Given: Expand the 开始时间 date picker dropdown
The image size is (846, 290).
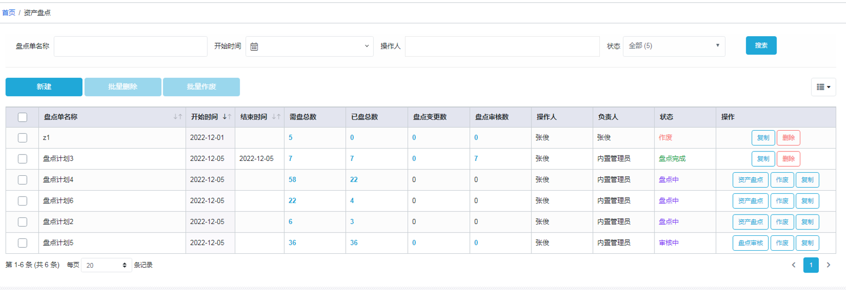Looking at the screenshot, I should click(x=367, y=46).
